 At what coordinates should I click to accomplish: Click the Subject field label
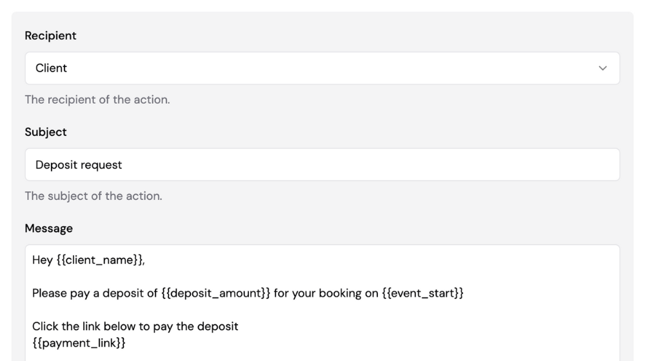click(45, 132)
